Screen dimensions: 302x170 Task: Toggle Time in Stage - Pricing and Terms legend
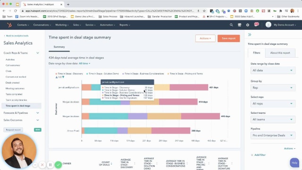(x=185, y=74)
